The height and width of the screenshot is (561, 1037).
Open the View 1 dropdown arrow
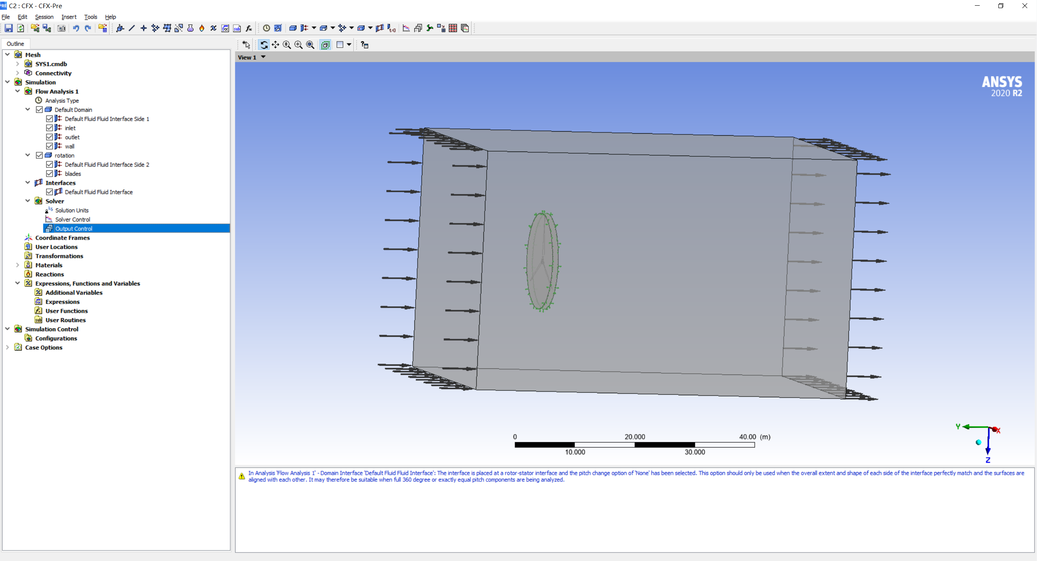tap(263, 57)
